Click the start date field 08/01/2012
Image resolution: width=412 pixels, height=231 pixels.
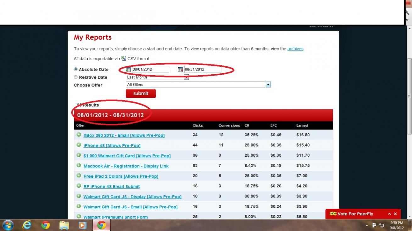pos(150,69)
